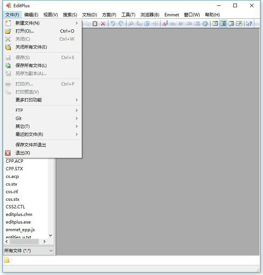Screen dimensions: 263x275
Task: Open Preferences via the gear toolbar icon
Action: pos(205,23)
